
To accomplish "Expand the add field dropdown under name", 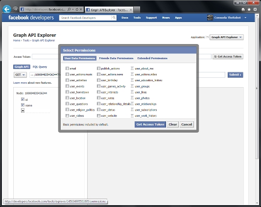I will tap(23, 111).
